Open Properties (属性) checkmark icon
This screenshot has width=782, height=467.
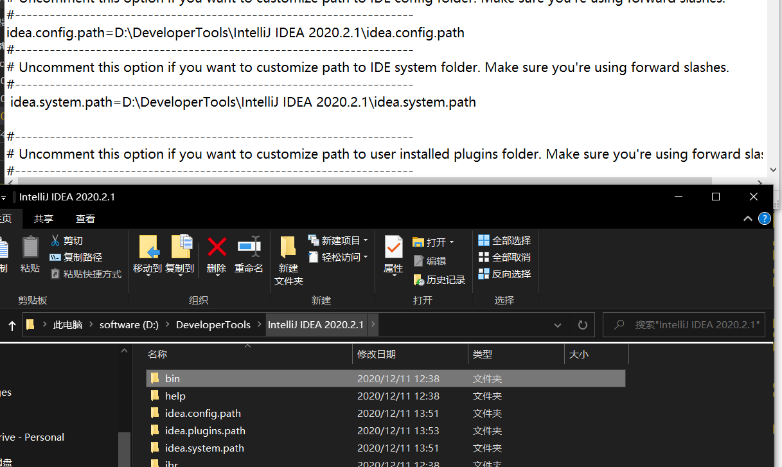pyautogui.click(x=393, y=247)
